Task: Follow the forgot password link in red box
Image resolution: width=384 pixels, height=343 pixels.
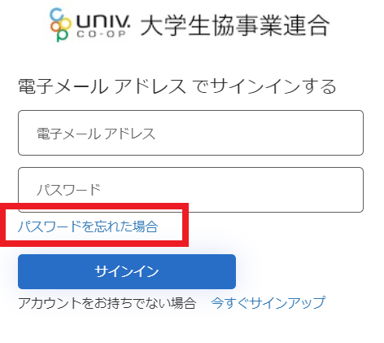Action: click(x=88, y=226)
